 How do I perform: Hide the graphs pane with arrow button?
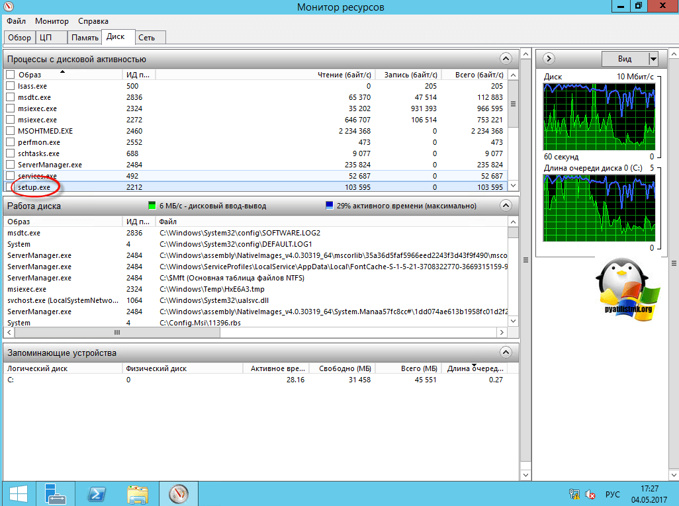(x=549, y=59)
